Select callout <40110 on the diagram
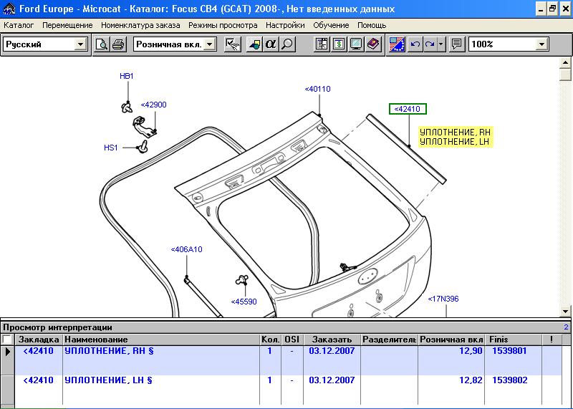Screen dimensions: 573x409 coord(317,89)
